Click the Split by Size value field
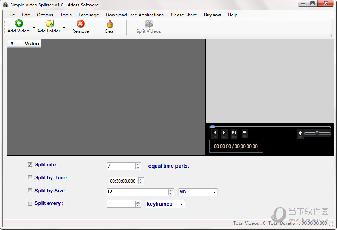The width and height of the screenshot is (337, 230). click(x=137, y=192)
